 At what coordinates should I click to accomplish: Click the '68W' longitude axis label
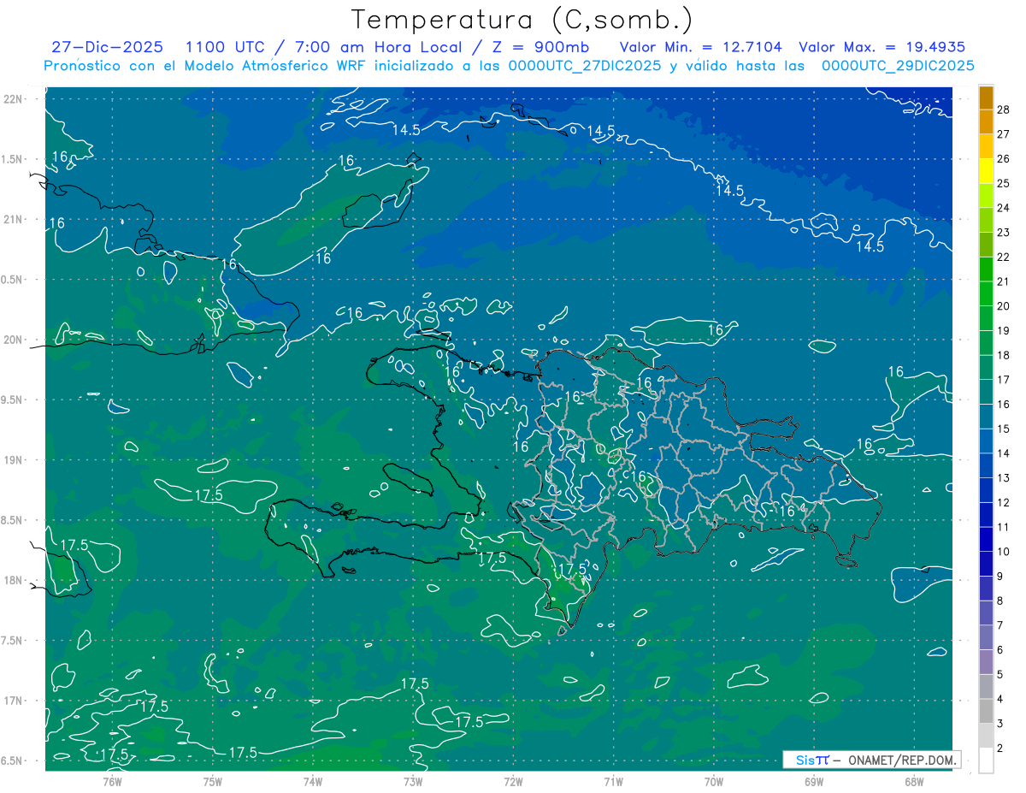click(914, 781)
